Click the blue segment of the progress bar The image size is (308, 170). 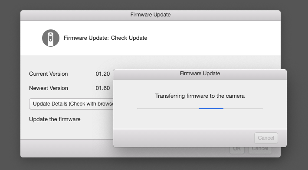click(211, 108)
